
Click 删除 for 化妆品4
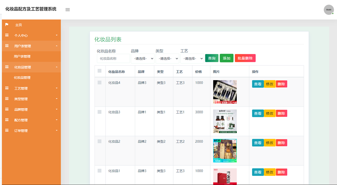tap(281, 84)
